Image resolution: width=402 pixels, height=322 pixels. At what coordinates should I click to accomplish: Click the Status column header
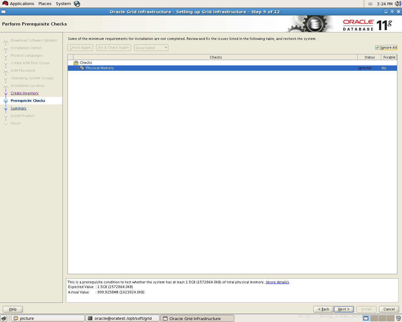(370, 57)
